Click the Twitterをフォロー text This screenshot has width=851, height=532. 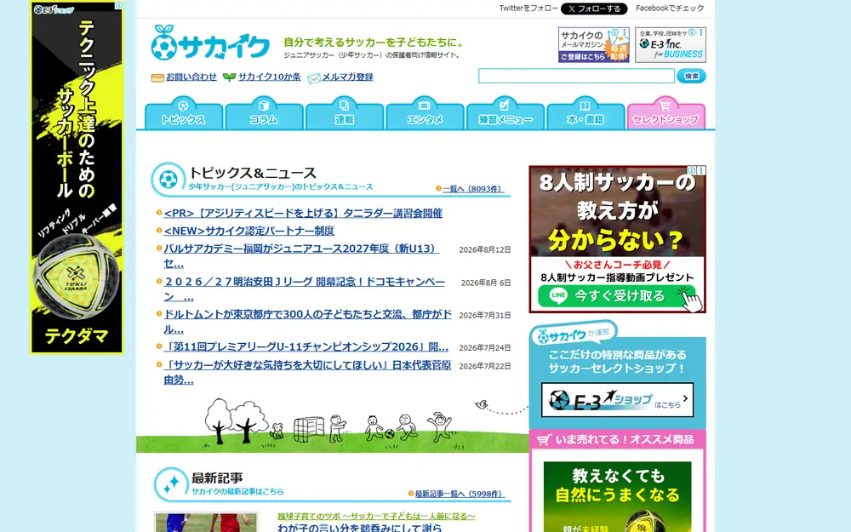click(528, 9)
